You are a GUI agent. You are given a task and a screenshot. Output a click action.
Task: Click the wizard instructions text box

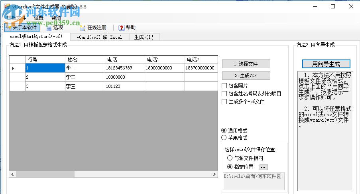(325, 131)
